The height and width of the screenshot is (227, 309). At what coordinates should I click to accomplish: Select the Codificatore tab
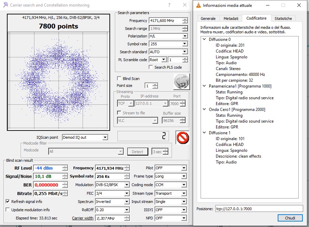coord(256,18)
